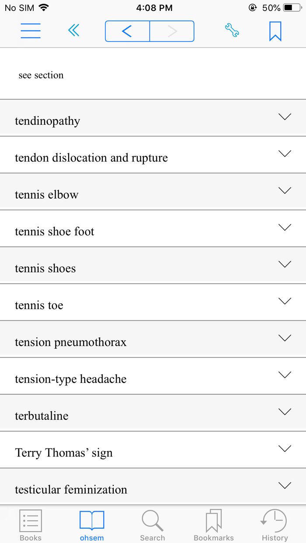Expand tennis elbow entry chevron

point(285,191)
